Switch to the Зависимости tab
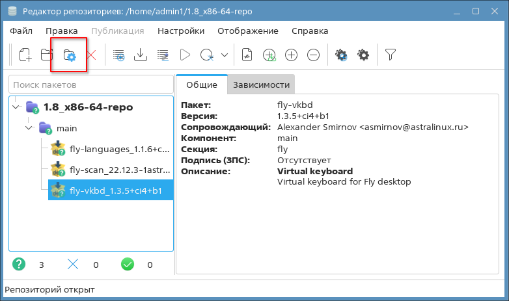 tap(260, 85)
